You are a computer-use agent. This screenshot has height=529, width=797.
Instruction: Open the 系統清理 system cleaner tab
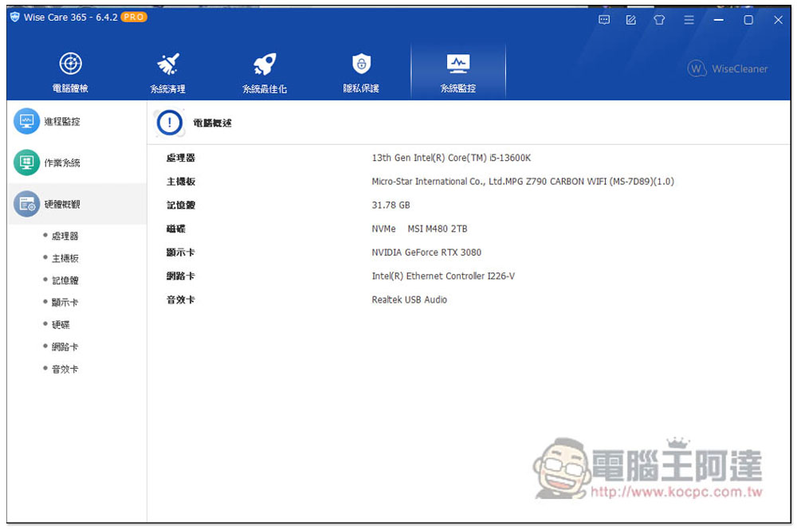167,72
